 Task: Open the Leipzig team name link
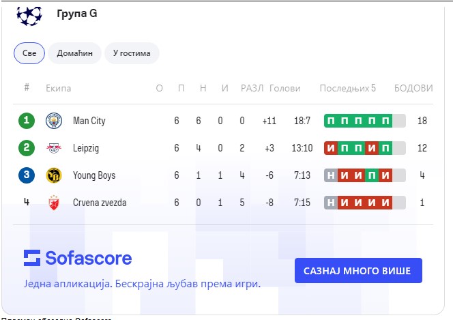pos(87,148)
